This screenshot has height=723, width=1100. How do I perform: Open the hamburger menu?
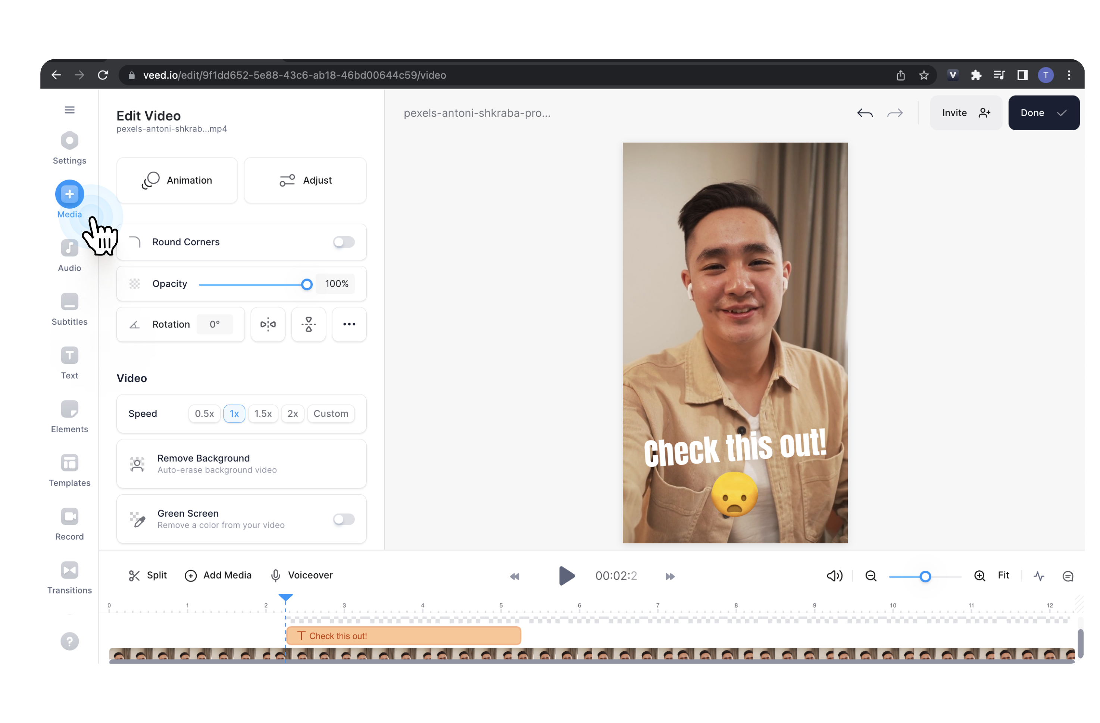coord(69,110)
